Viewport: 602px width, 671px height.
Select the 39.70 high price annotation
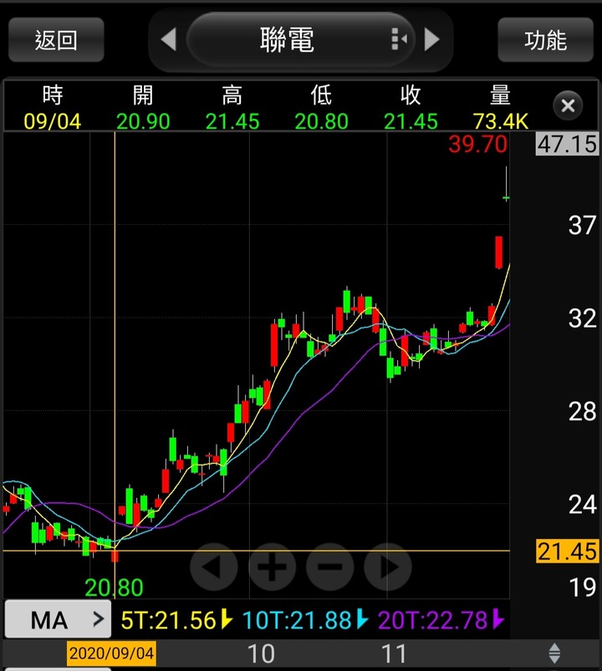tap(477, 144)
